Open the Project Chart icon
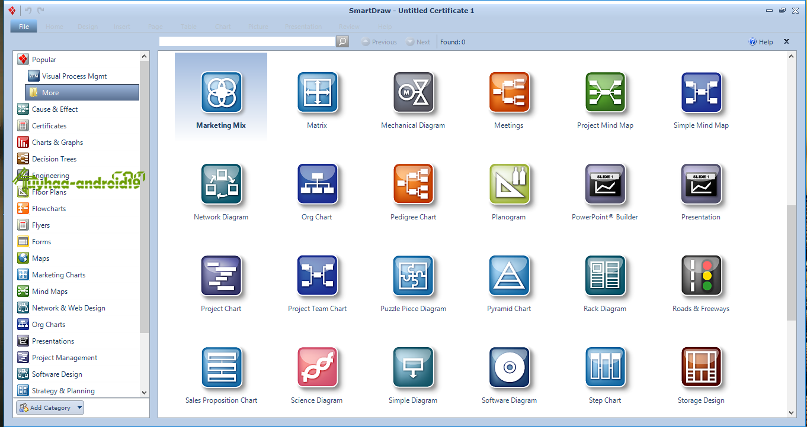807x427 pixels. click(x=221, y=276)
